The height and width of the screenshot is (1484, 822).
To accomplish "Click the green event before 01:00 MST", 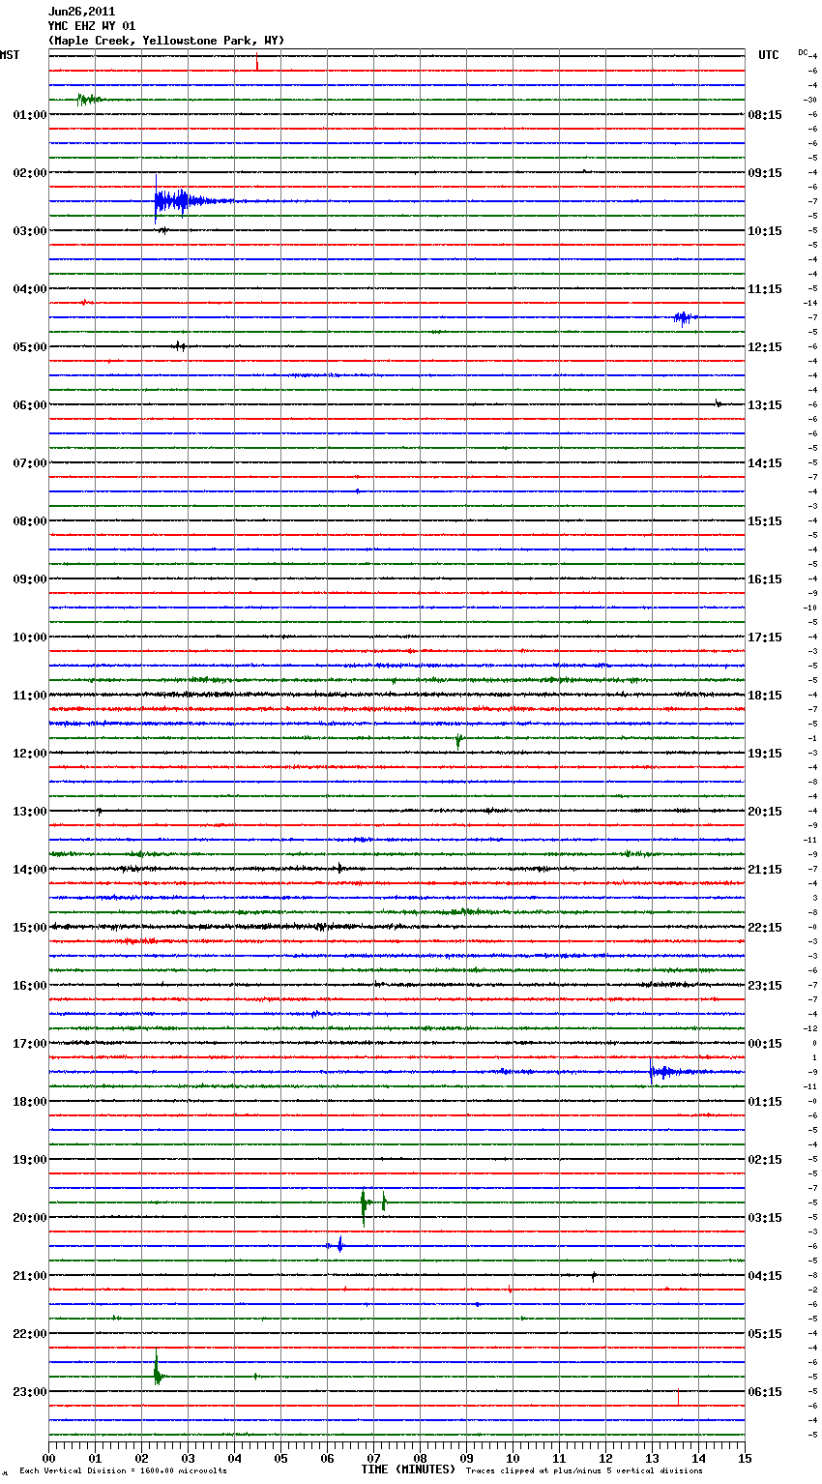I will point(89,99).
